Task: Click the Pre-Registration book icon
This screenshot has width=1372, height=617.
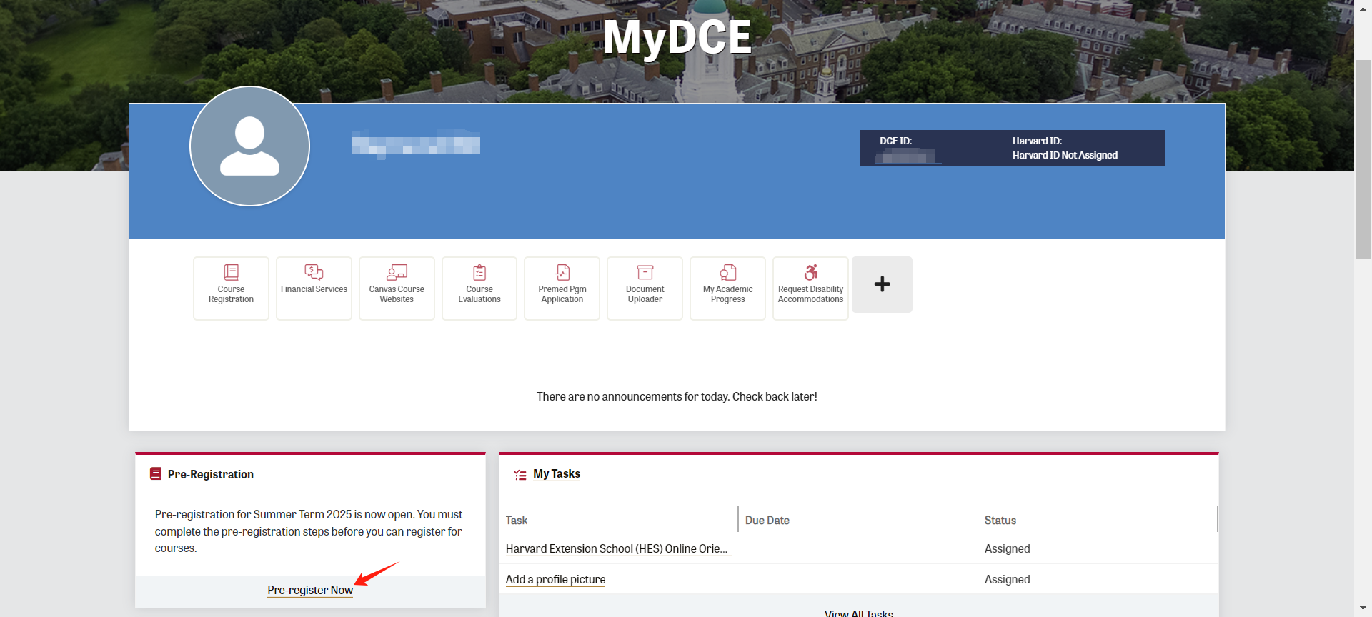Action: pyautogui.click(x=156, y=473)
